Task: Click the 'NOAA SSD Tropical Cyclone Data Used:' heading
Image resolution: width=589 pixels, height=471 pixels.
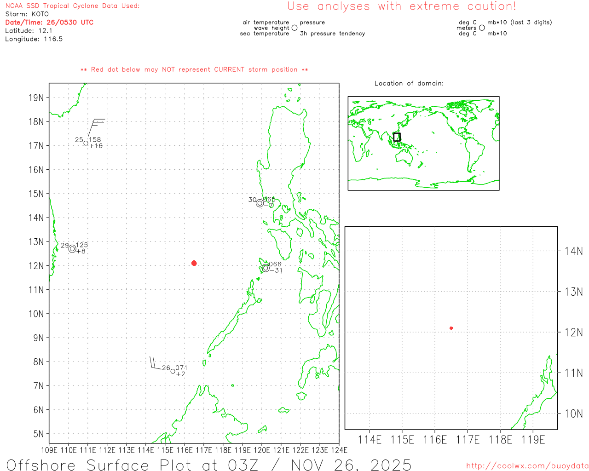Action: (72, 6)
